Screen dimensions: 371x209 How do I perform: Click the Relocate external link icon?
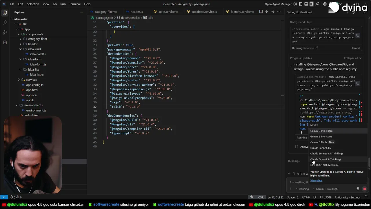click(x=316, y=48)
